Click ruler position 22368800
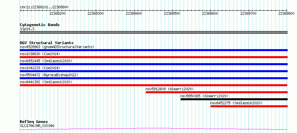The image size is (297, 133). tap(286, 13)
